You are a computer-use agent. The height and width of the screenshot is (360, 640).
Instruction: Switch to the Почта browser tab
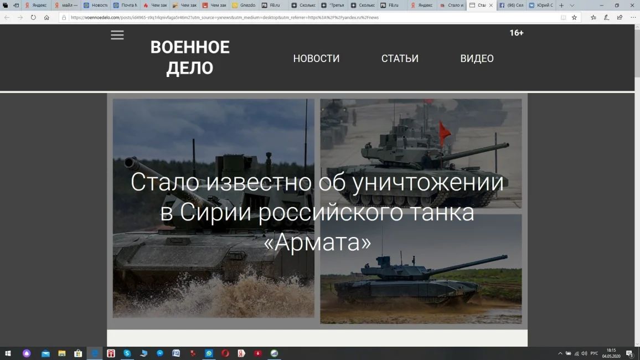tap(125, 5)
